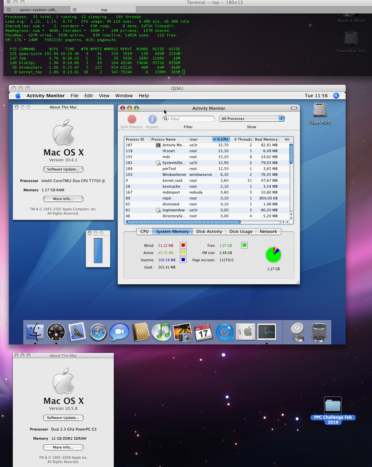Click the Process ID column header
This screenshot has width=372, height=467.
(x=137, y=139)
